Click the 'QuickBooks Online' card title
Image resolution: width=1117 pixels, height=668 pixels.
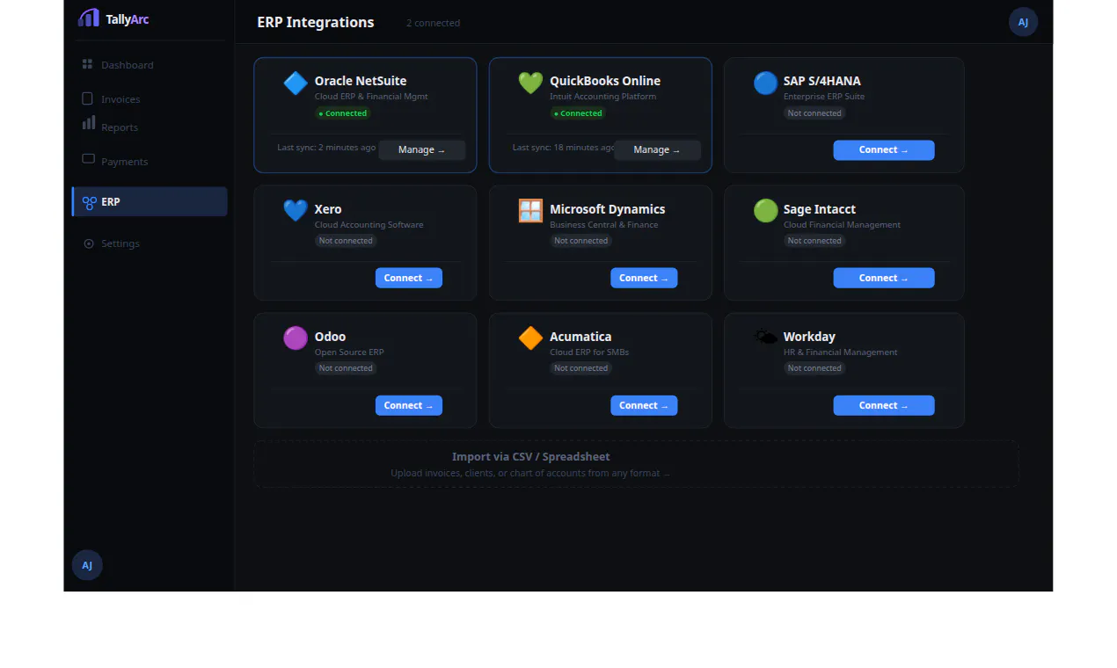(605, 81)
